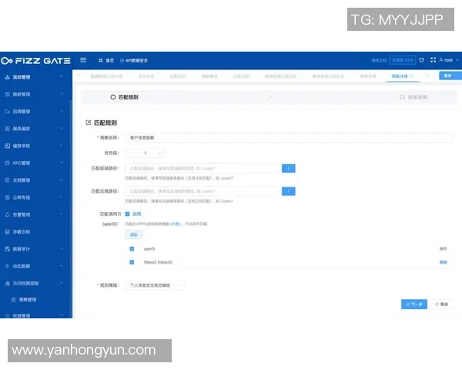Decrease 优先级 with minus stepper

(x=131, y=153)
